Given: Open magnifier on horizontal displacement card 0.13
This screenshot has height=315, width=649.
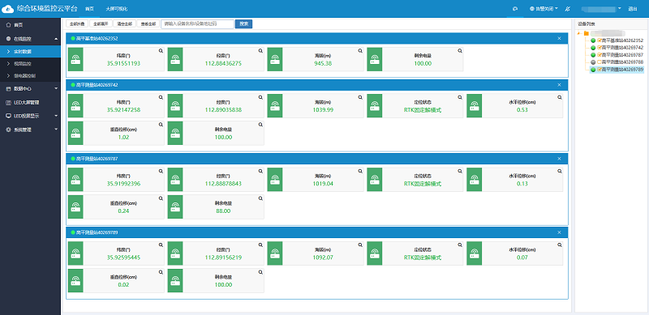Looking at the screenshot, I should [560, 171].
